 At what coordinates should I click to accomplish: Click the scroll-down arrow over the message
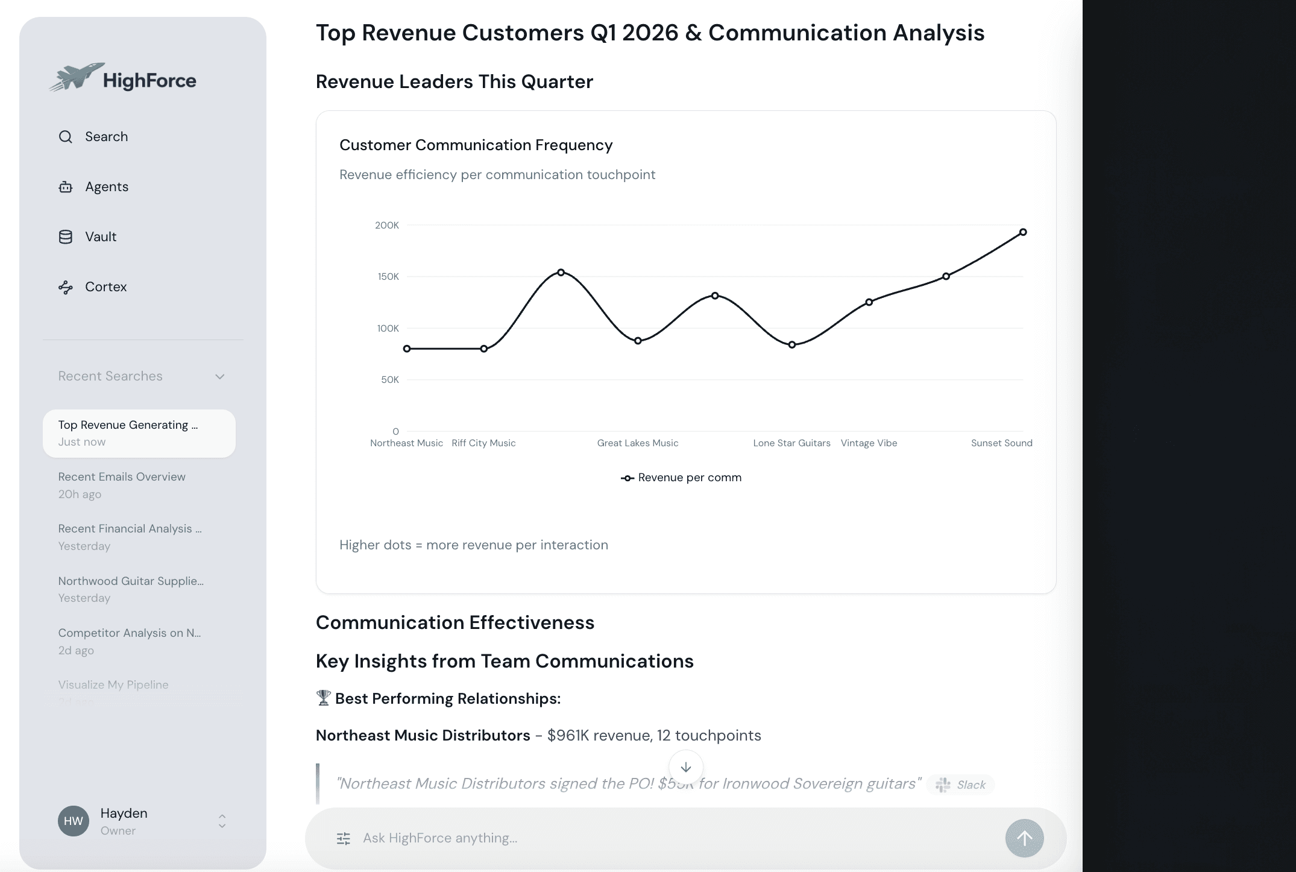[x=685, y=767]
